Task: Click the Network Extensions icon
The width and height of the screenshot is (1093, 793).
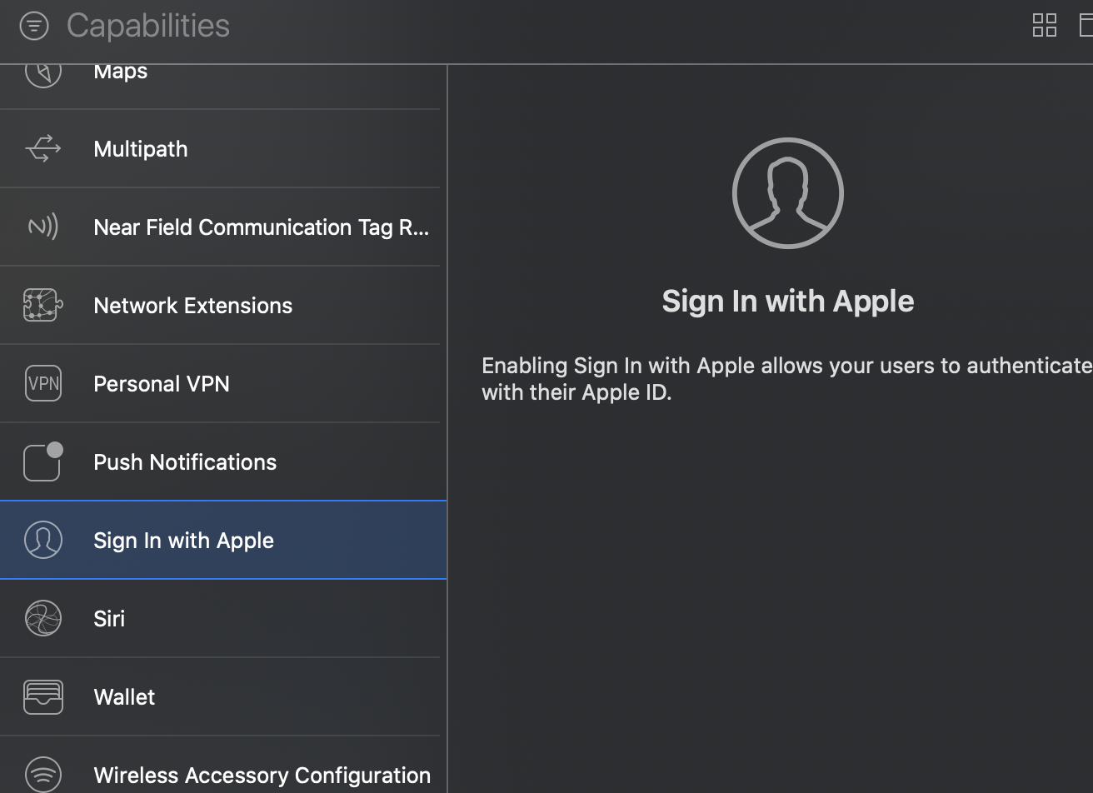Action: click(x=42, y=306)
